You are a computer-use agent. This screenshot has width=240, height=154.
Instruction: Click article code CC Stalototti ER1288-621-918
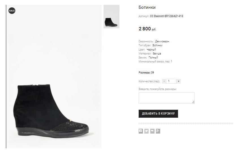click(x=166, y=16)
